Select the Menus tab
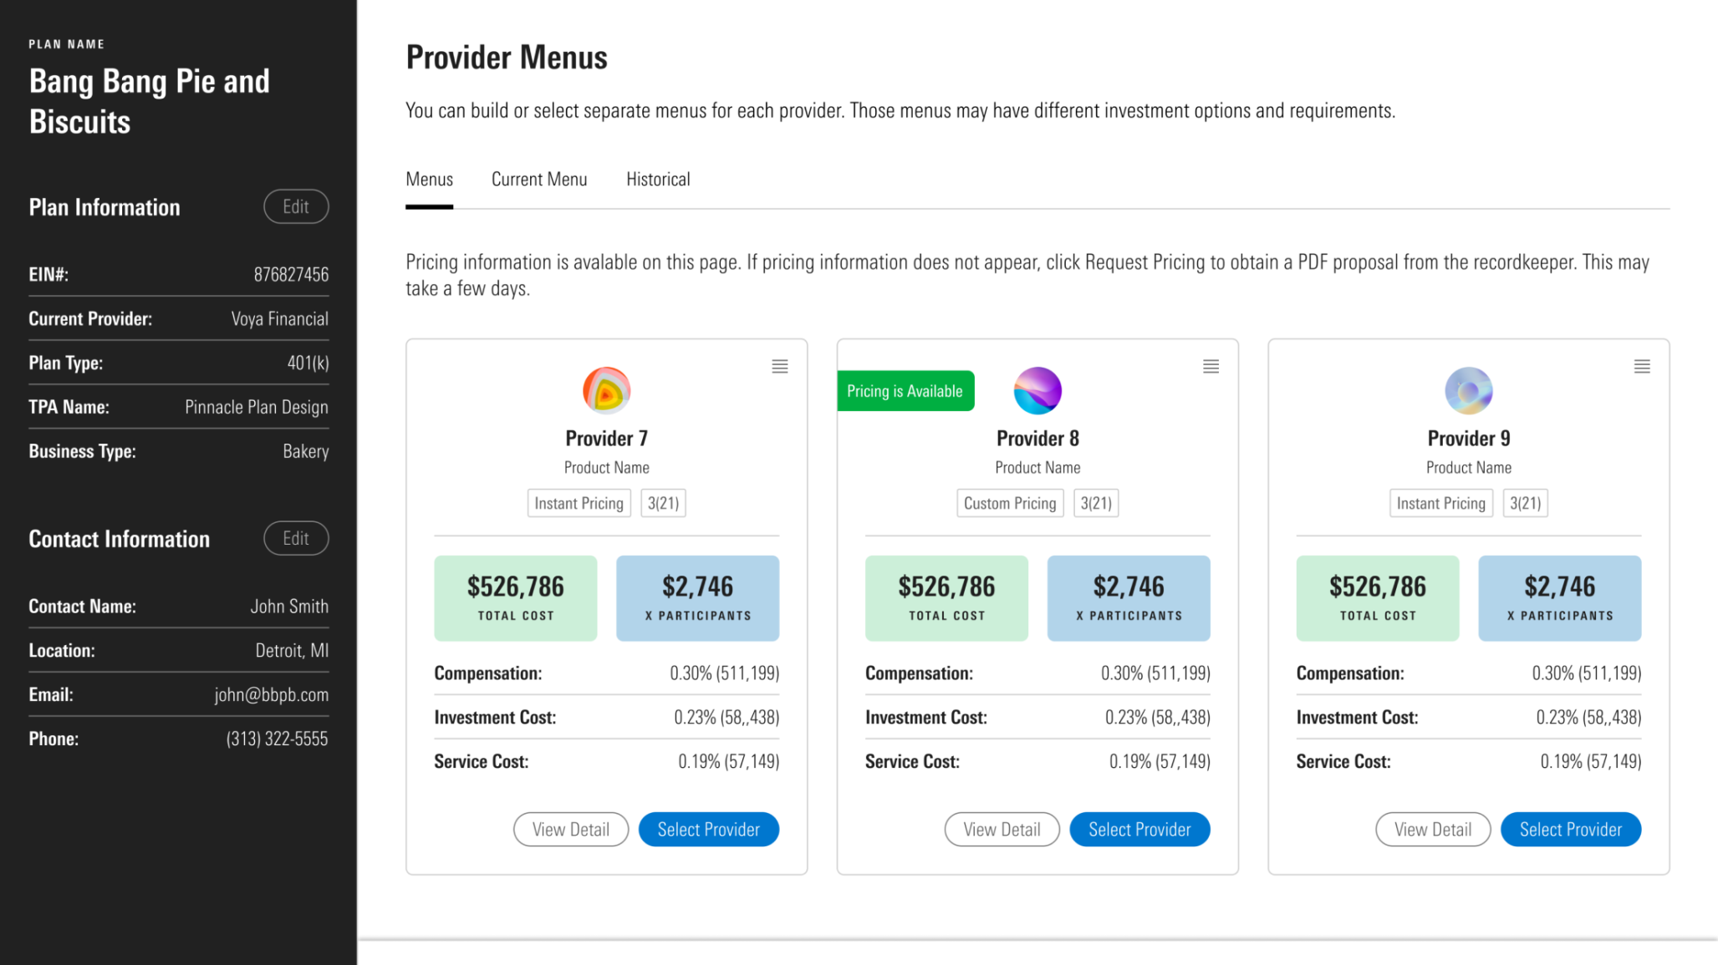 coord(429,180)
